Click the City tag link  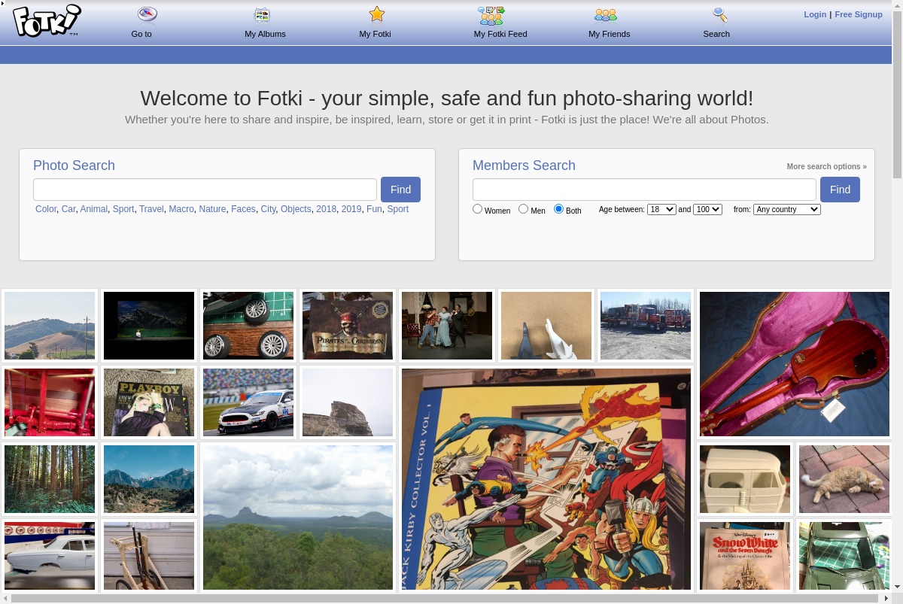pyautogui.click(x=268, y=209)
